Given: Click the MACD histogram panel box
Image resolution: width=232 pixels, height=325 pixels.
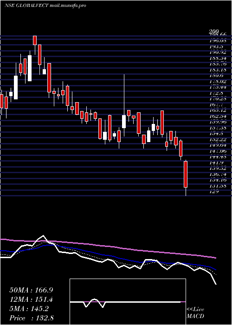Looking at the screenshot, I should [128, 302].
